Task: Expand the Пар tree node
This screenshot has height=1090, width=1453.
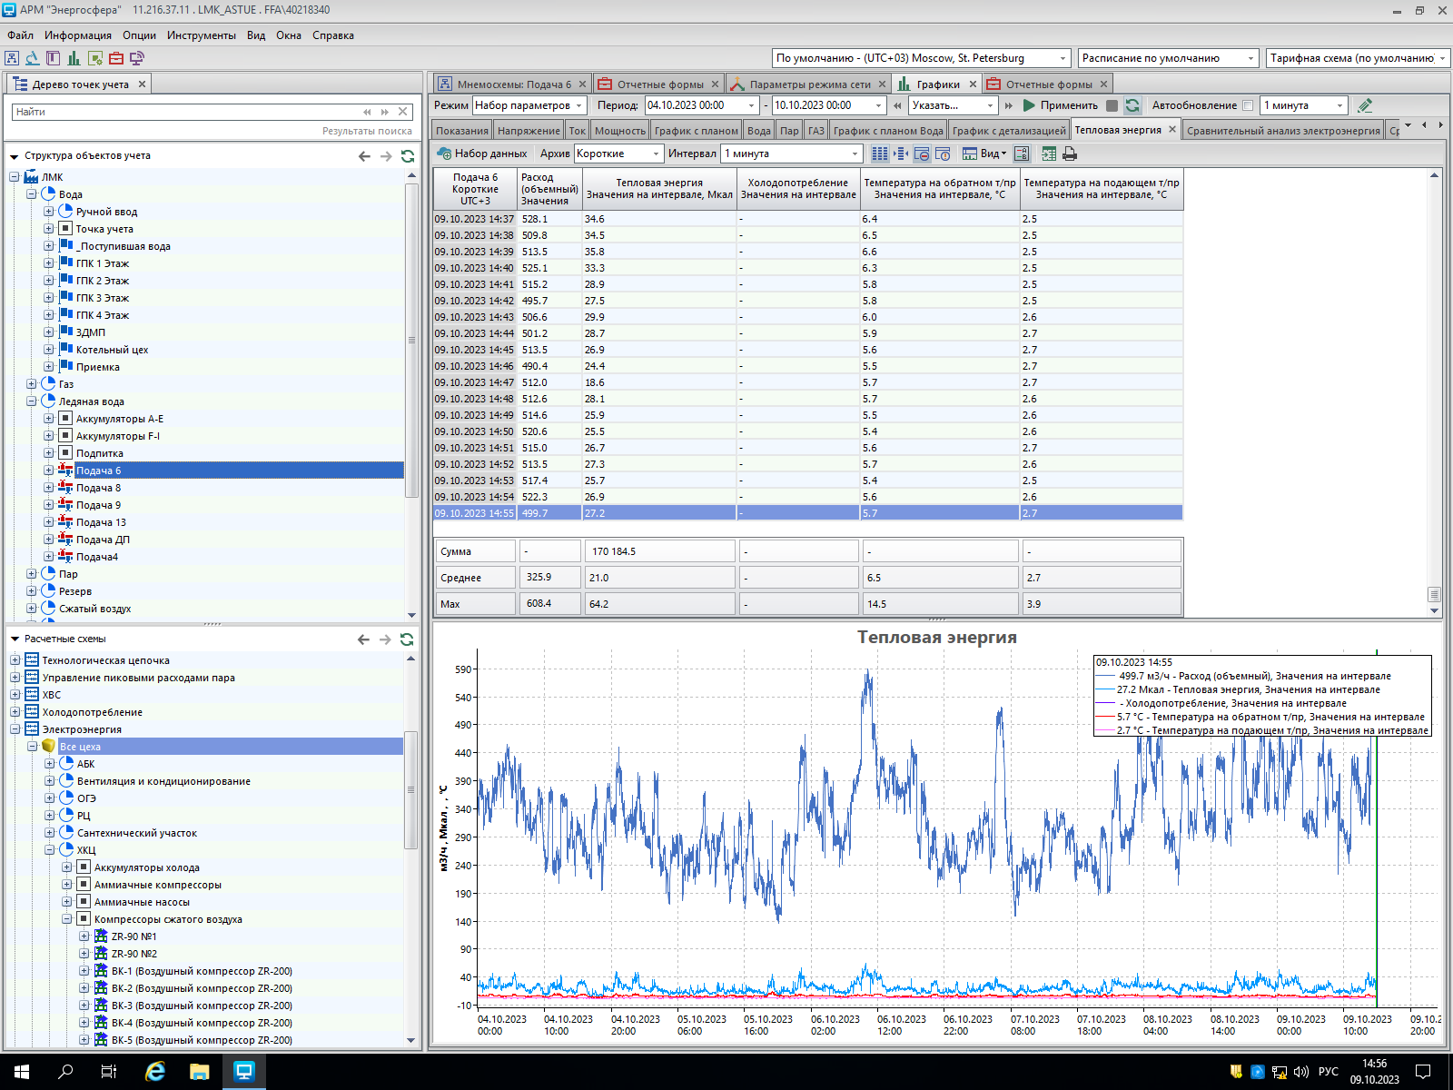Action: [x=32, y=574]
